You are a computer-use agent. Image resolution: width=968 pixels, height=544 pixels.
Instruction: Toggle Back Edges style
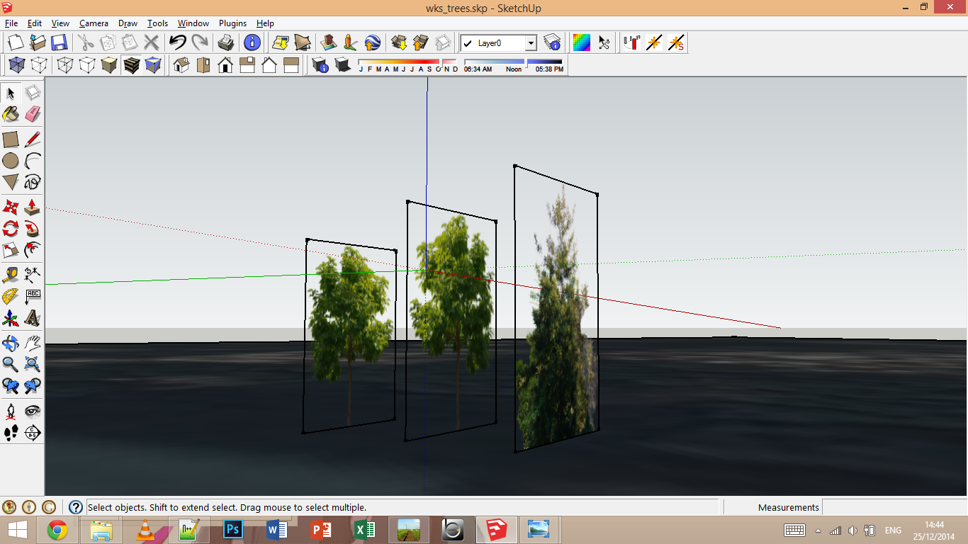(x=38, y=66)
